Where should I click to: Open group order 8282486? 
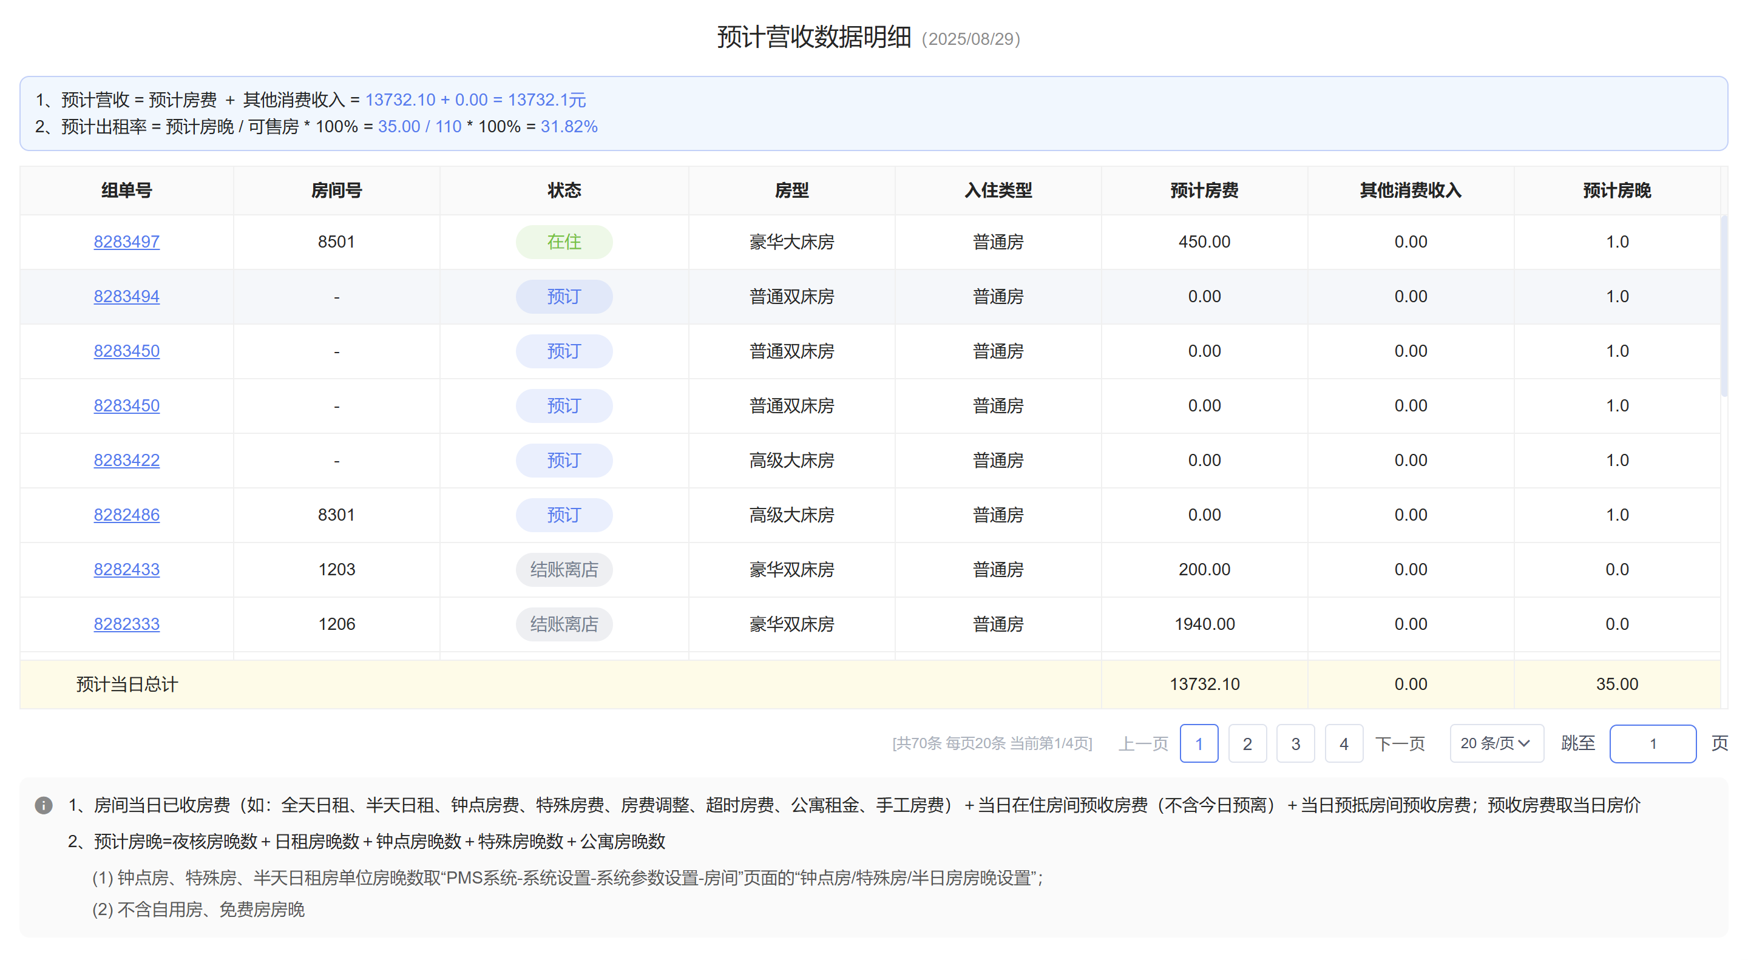point(126,515)
